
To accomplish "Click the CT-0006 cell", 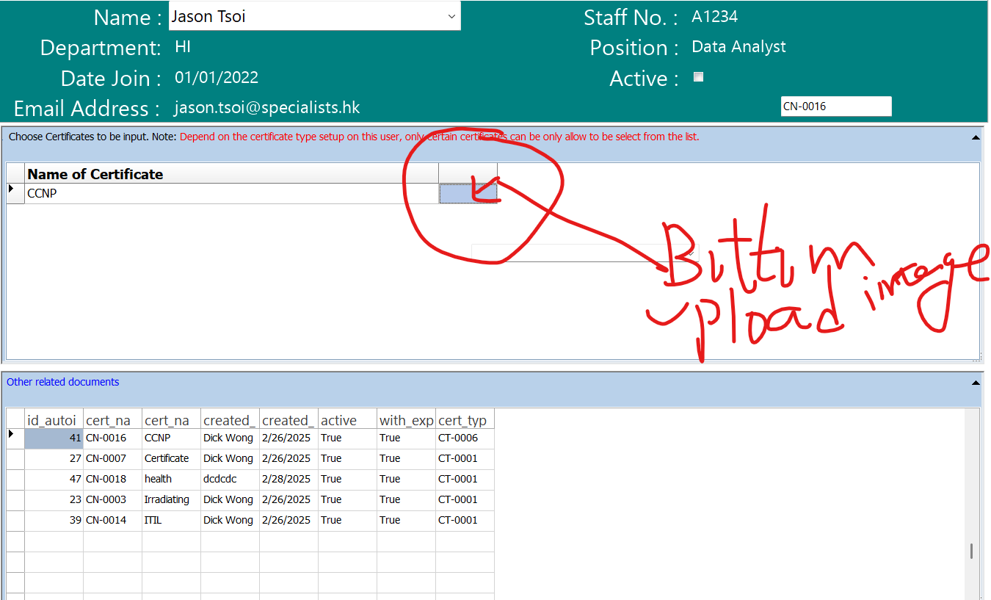I will click(x=465, y=438).
